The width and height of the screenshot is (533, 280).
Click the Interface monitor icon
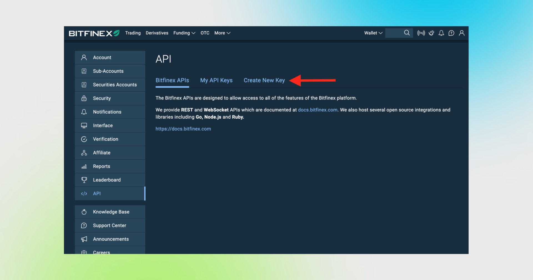pyautogui.click(x=84, y=125)
